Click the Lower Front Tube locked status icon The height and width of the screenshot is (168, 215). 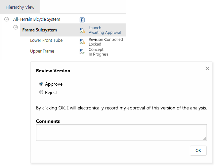[82, 41]
